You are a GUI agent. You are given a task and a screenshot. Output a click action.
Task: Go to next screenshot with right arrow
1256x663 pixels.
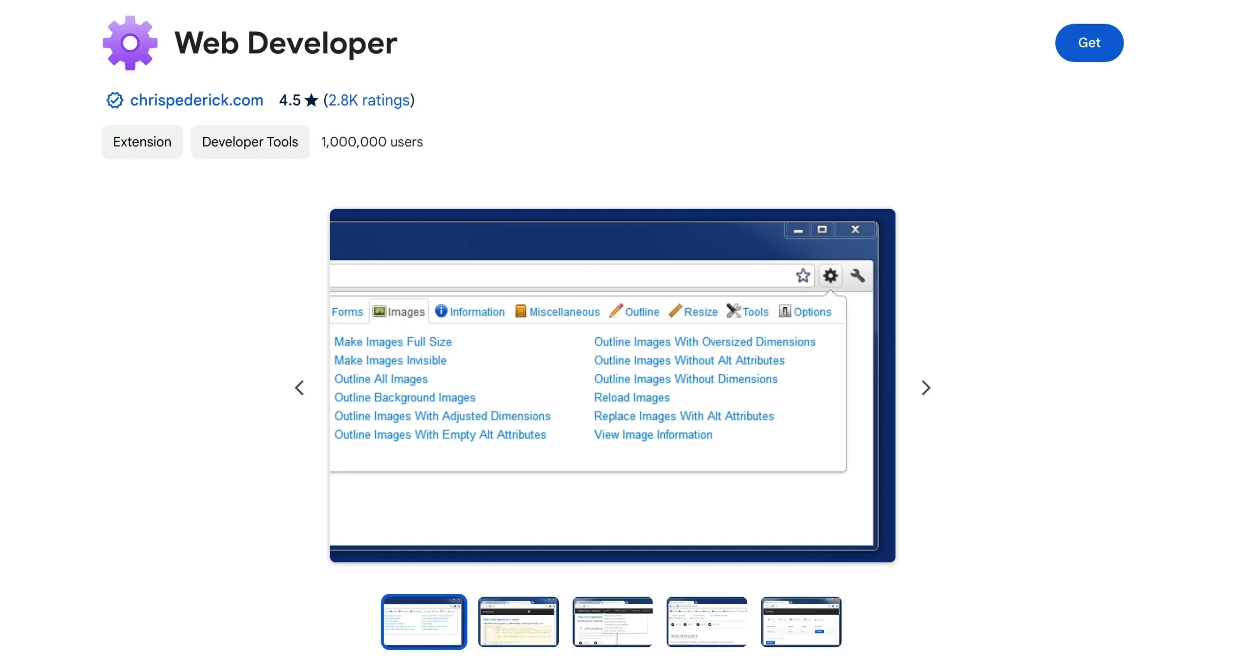(925, 388)
